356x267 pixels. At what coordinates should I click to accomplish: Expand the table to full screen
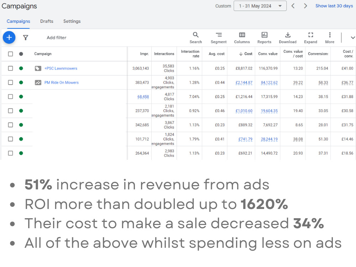click(310, 38)
